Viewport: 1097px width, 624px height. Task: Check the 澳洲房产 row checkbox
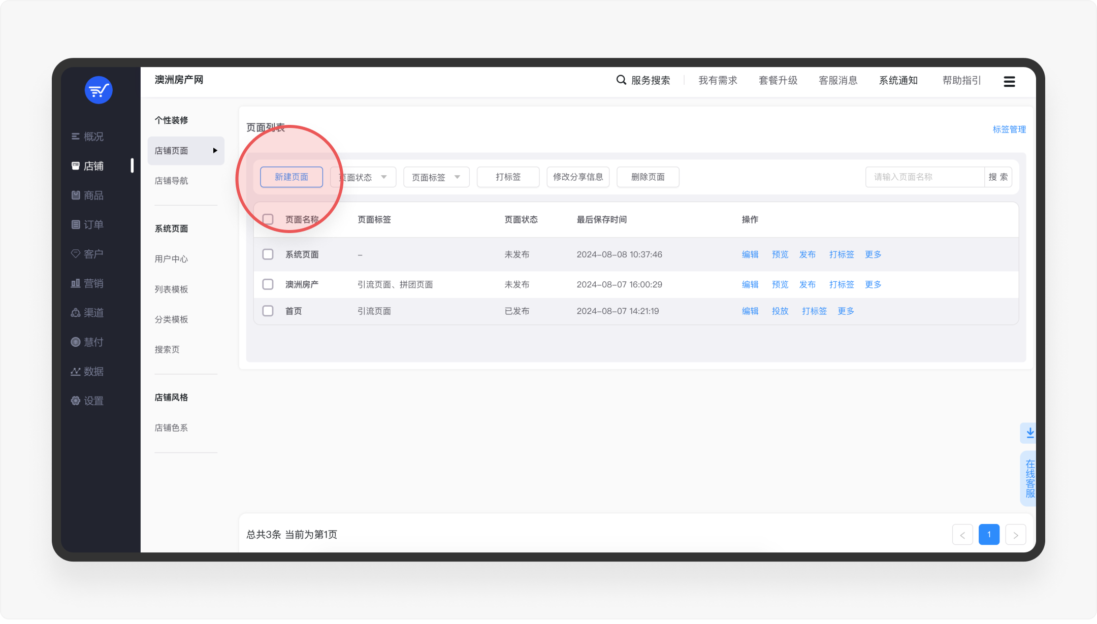[x=268, y=284]
